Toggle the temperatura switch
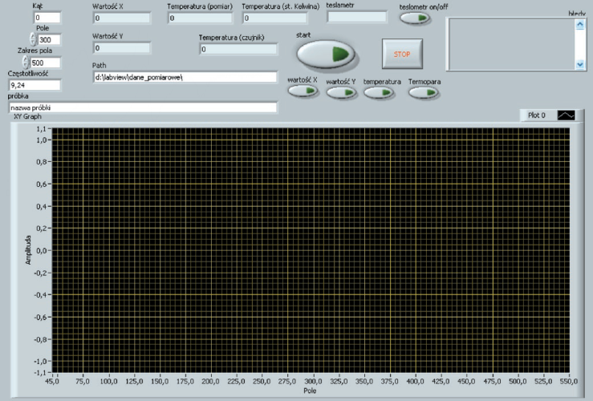Image resolution: width=593 pixels, height=401 pixels. pos(379,92)
